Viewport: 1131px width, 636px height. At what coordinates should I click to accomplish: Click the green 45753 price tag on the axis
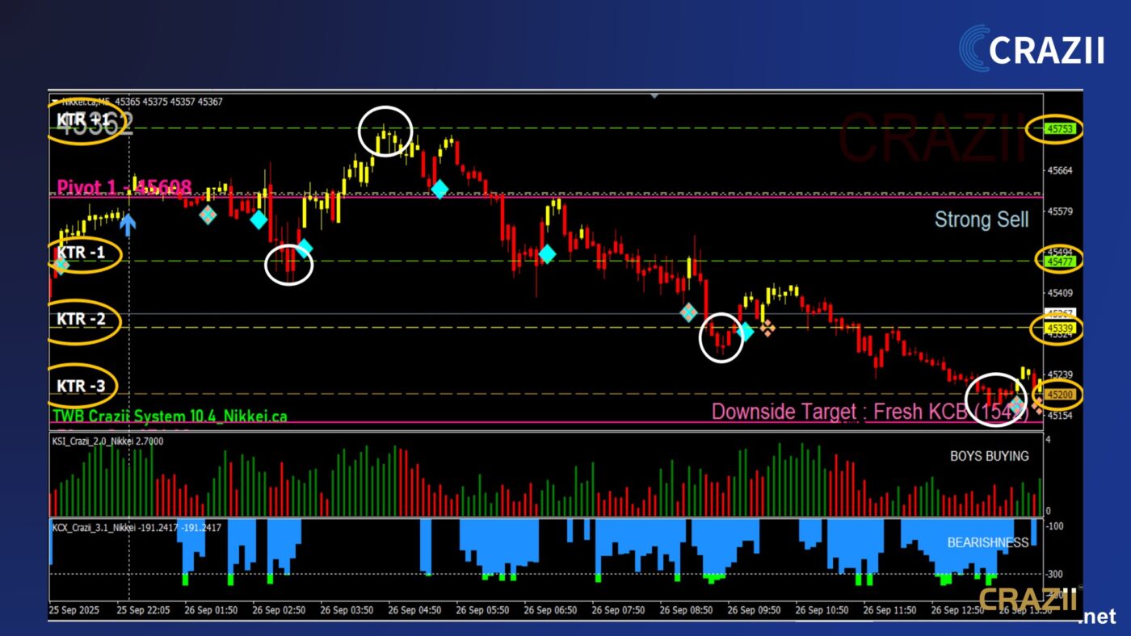pyautogui.click(x=1056, y=129)
